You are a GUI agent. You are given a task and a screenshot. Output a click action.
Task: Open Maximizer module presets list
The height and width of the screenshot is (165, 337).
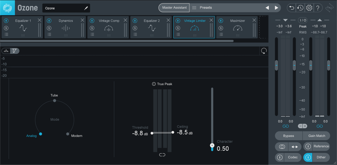point(221,34)
